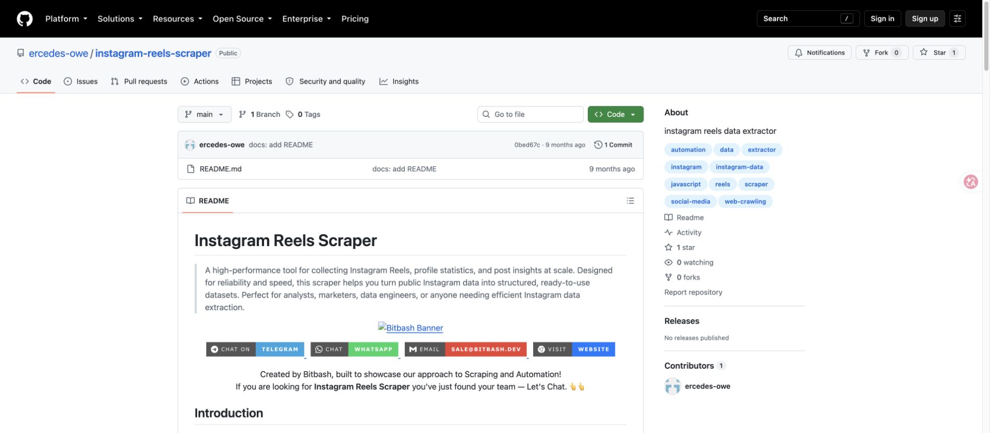Click the Telegram chat badge
Screen dimensions: 990x433
(255, 349)
